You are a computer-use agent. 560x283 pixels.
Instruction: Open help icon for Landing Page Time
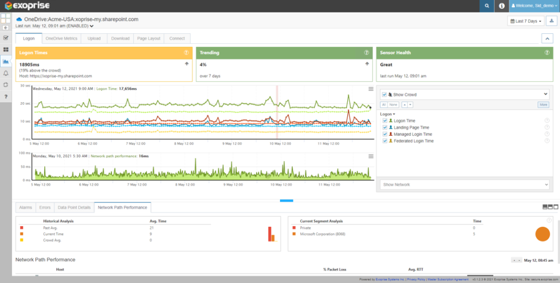[x=547, y=127]
